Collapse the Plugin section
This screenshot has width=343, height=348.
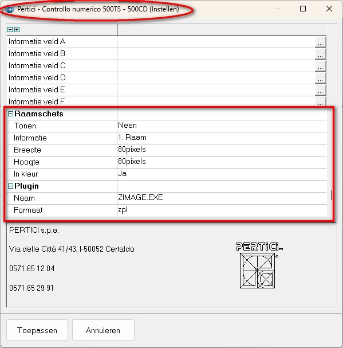(x=10, y=186)
